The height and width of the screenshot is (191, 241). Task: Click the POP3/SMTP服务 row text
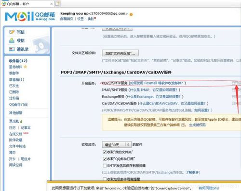115,83
